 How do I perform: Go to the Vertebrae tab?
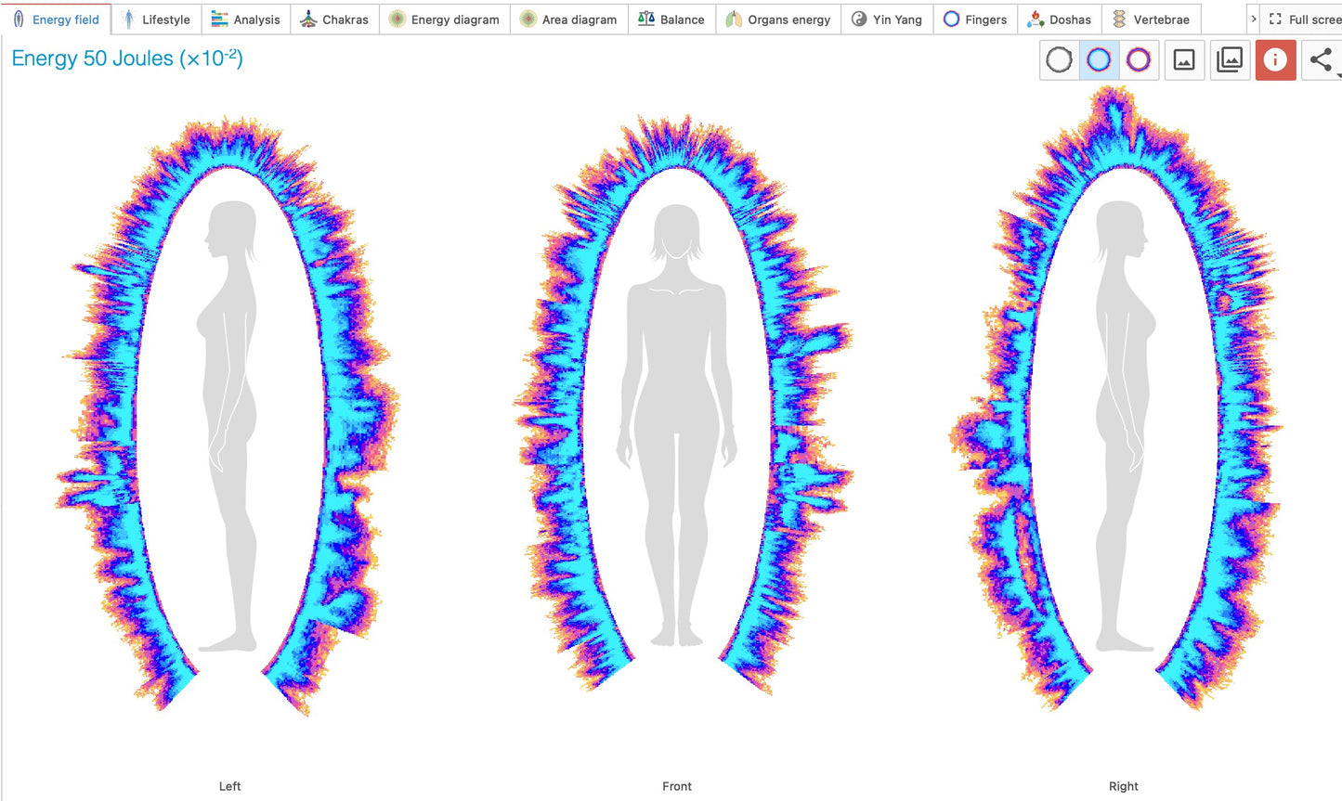click(1152, 19)
